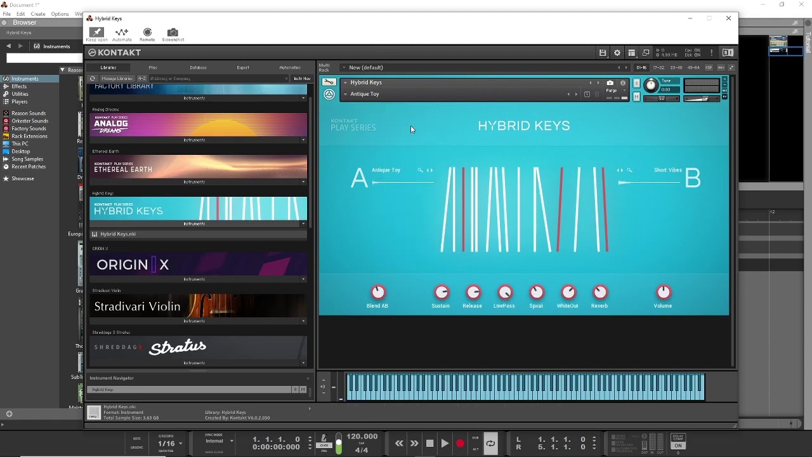812x457 pixels.
Task: Click the Manage Libraries button
Action: pyautogui.click(x=117, y=79)
